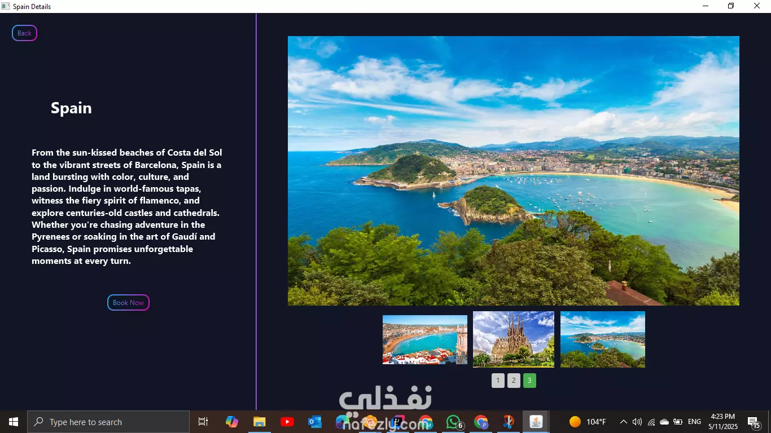This screenshot has width=771, height=433.
Task: Open Task View on the taskbar
Action: [203, 422]
